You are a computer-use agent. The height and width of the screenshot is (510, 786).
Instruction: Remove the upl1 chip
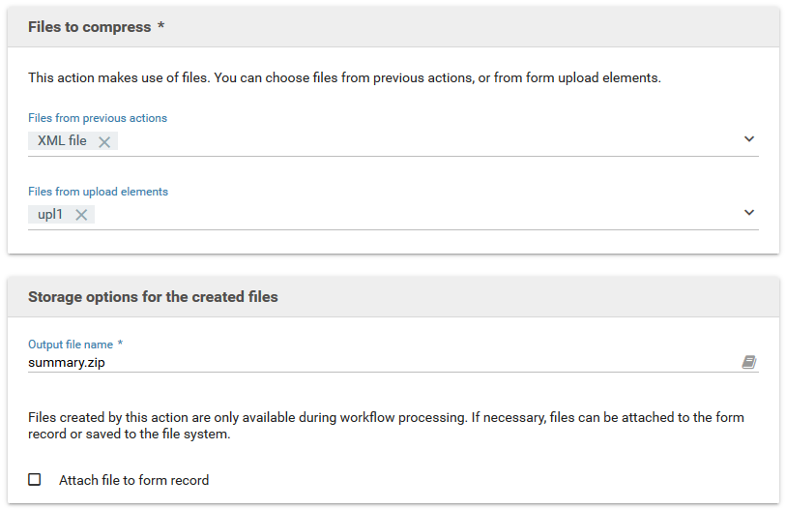tap(81, 215)
